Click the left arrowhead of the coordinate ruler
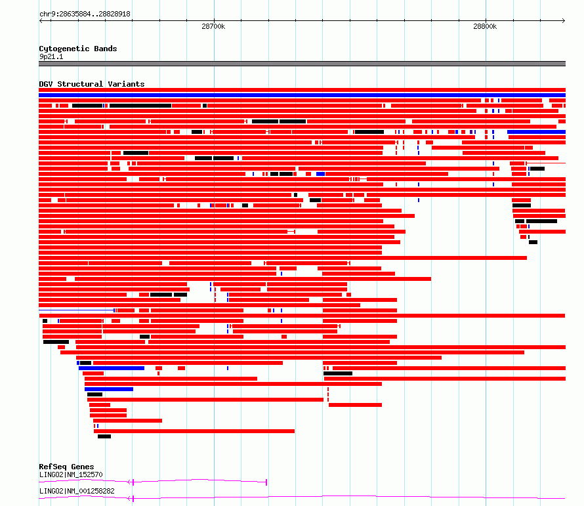The width and height of the screenshot is (584, 506). [x=41, y=21]
